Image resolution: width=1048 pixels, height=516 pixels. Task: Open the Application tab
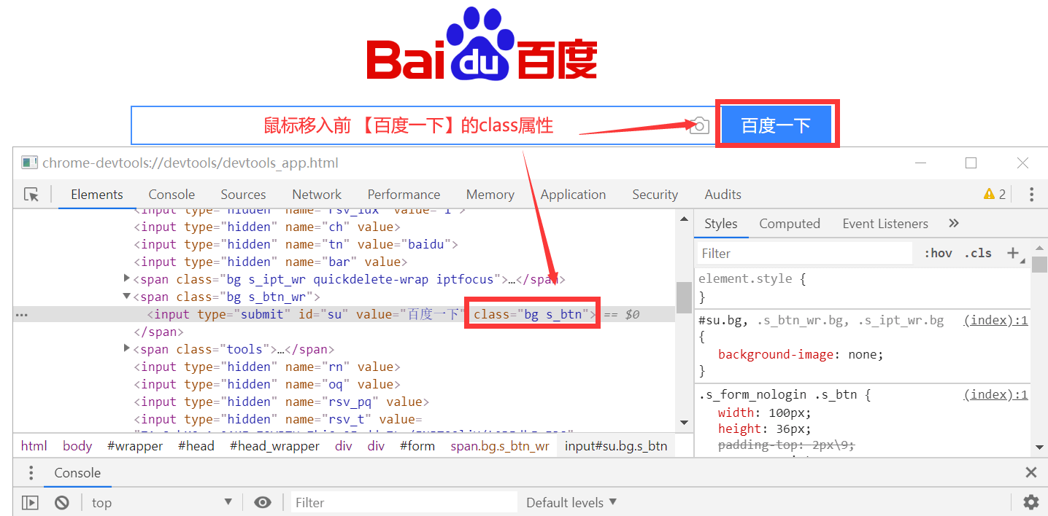(x=573, y=195)
